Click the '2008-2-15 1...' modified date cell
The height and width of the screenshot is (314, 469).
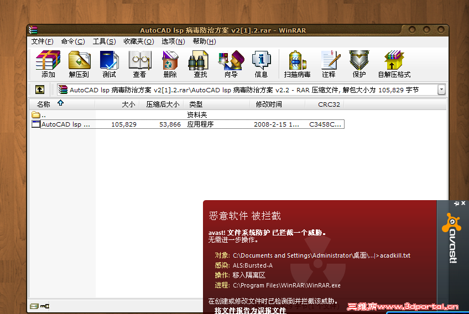[277, 124]
